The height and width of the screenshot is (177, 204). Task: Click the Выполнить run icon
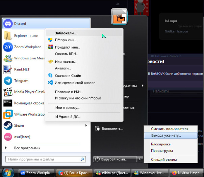[97, 128]
